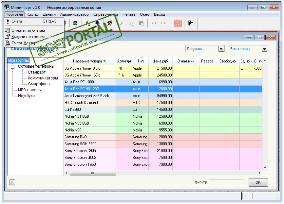Screen dimensions: 284x204
Task: Sort by Цена руб. column header
Action: click(x=161, y=61)
